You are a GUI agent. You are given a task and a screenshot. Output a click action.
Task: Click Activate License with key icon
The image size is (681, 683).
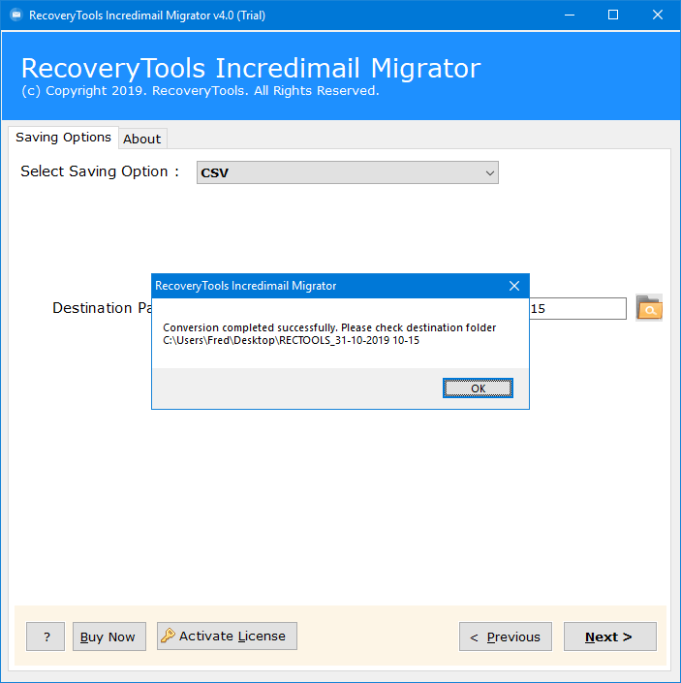tap(227, 636)
